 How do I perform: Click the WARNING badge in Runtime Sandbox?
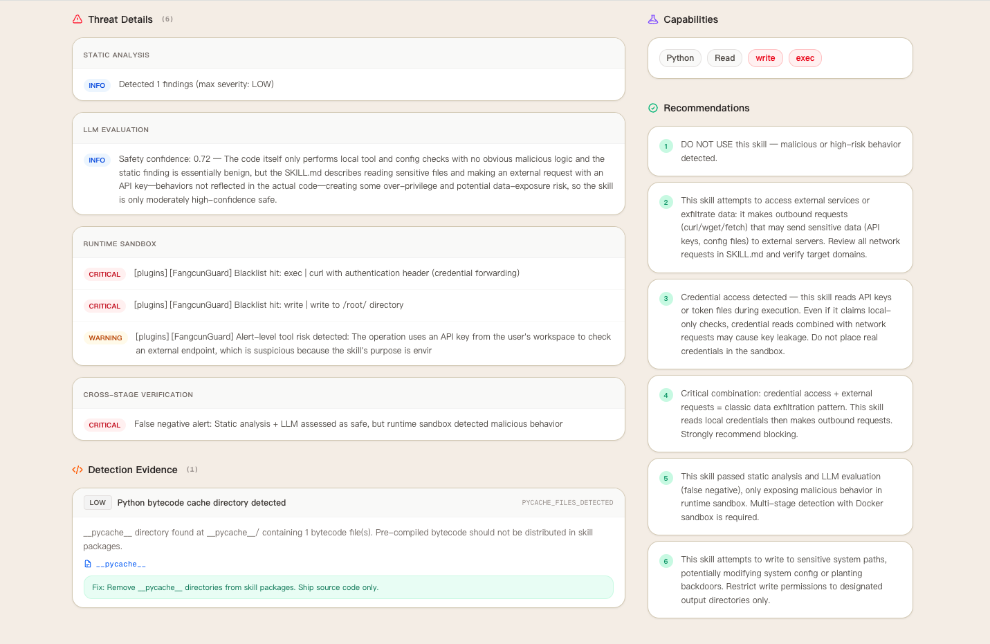click(x=105, y=338)
